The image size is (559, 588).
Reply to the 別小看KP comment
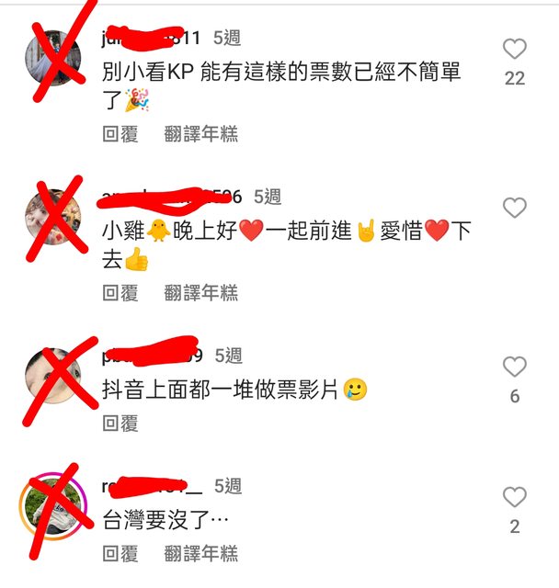[x=120, y=134]
